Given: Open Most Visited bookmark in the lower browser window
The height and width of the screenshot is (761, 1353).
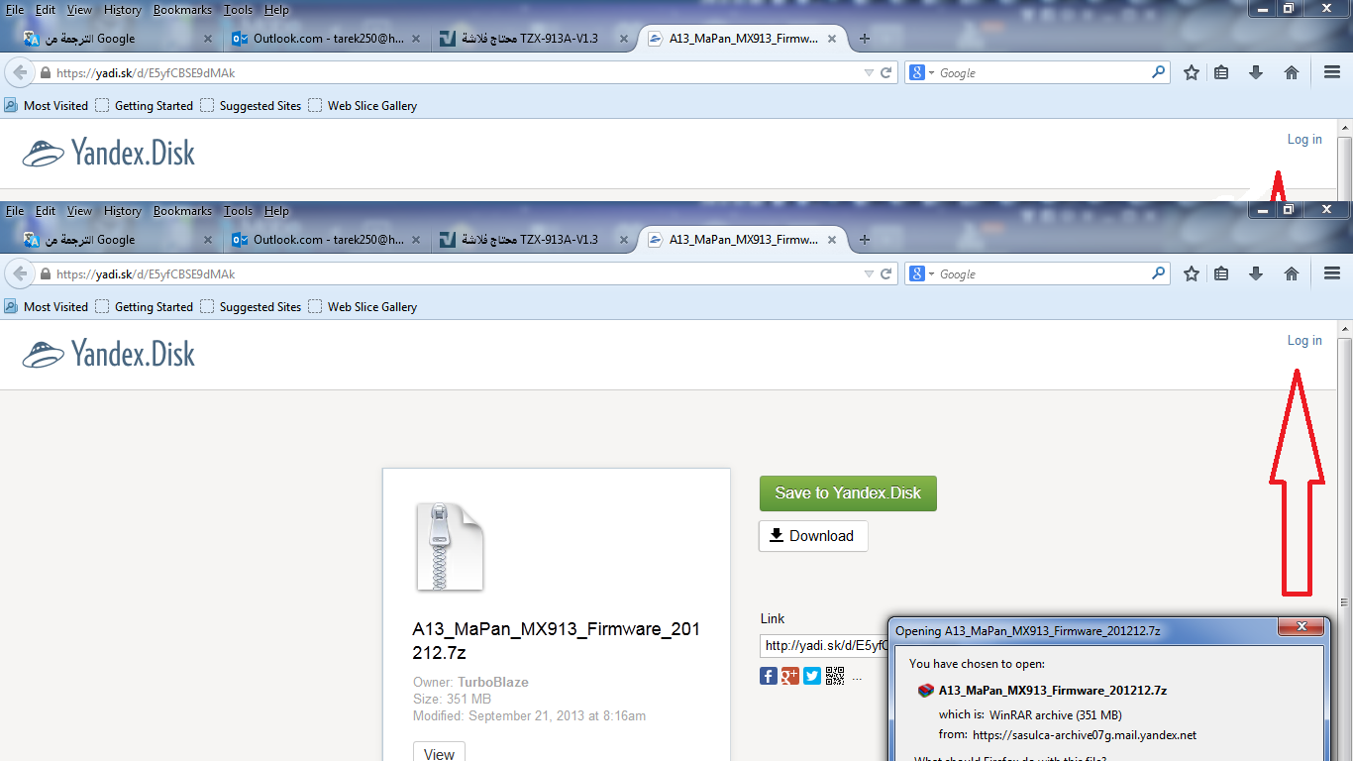Looking at the screenshot, I should coord(47,307).
